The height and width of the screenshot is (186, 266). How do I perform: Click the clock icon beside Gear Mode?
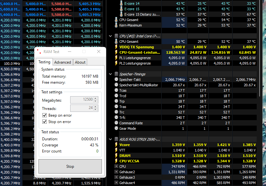(116, 128)
